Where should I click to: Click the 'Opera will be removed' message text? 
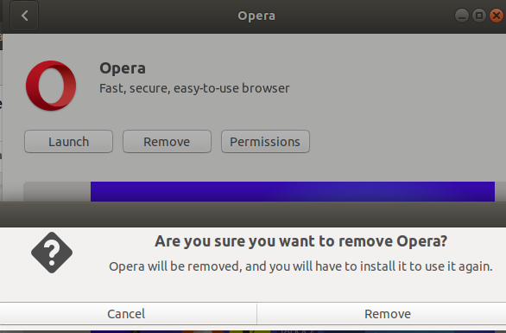click(x=300, y=266)
